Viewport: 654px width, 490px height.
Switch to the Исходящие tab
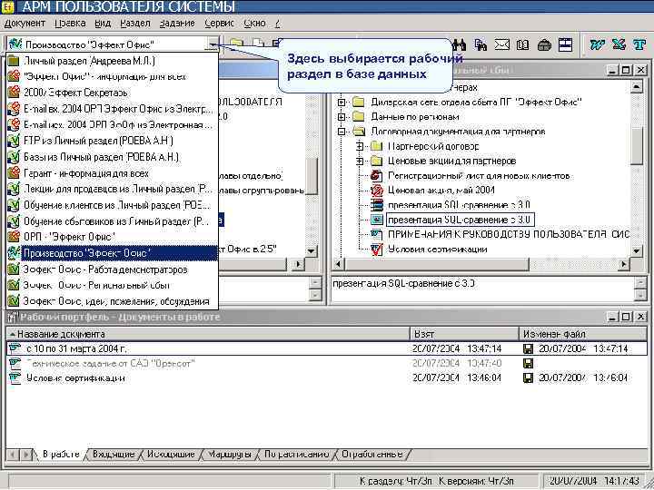[171, 455]
